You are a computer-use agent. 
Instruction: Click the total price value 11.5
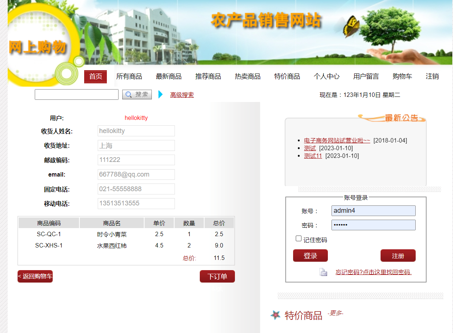[x=219, y=258]
